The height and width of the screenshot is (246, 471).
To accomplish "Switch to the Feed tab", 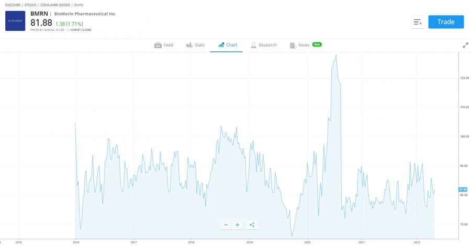I will [x=164, y=45].
